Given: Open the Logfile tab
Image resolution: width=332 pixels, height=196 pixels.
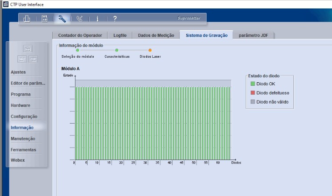Looking at the screenshot, I should tap(120, 35).
